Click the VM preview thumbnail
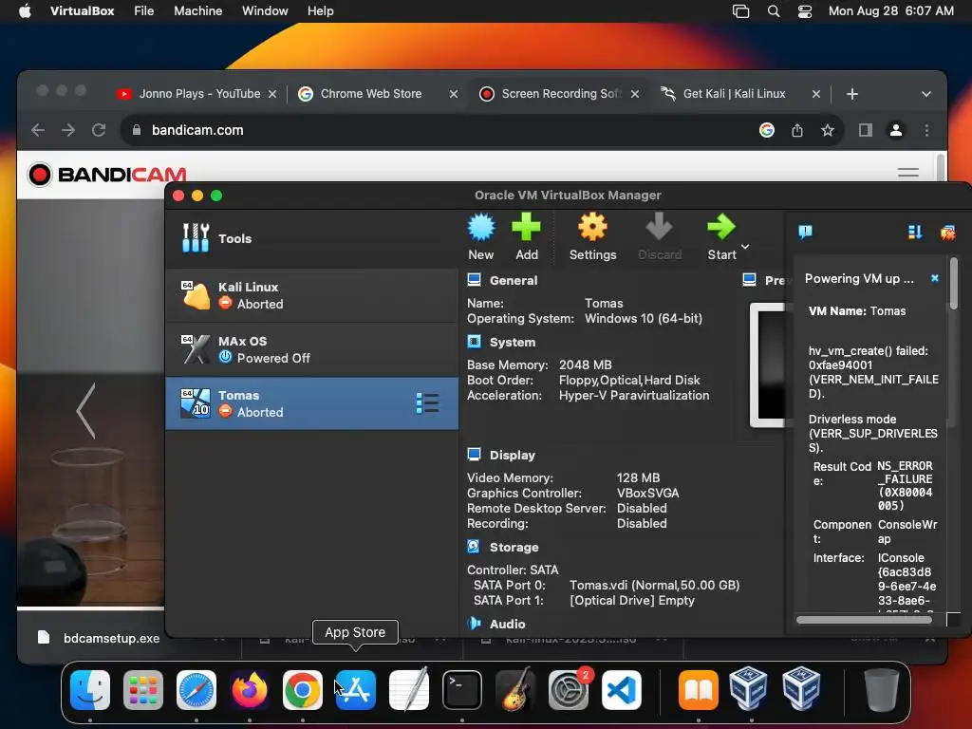Viewport: 972px width, 729px height. 768,365
